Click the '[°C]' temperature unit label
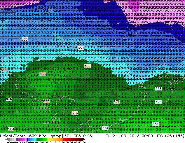This screenshot has height=143, width=185. click(67, 136)
